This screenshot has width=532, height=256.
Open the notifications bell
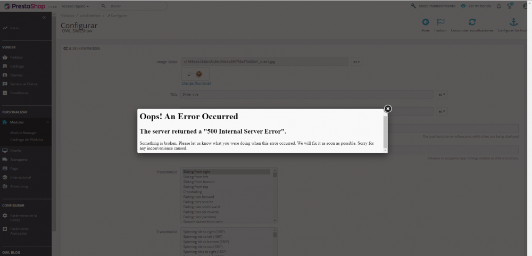(499, 6)
